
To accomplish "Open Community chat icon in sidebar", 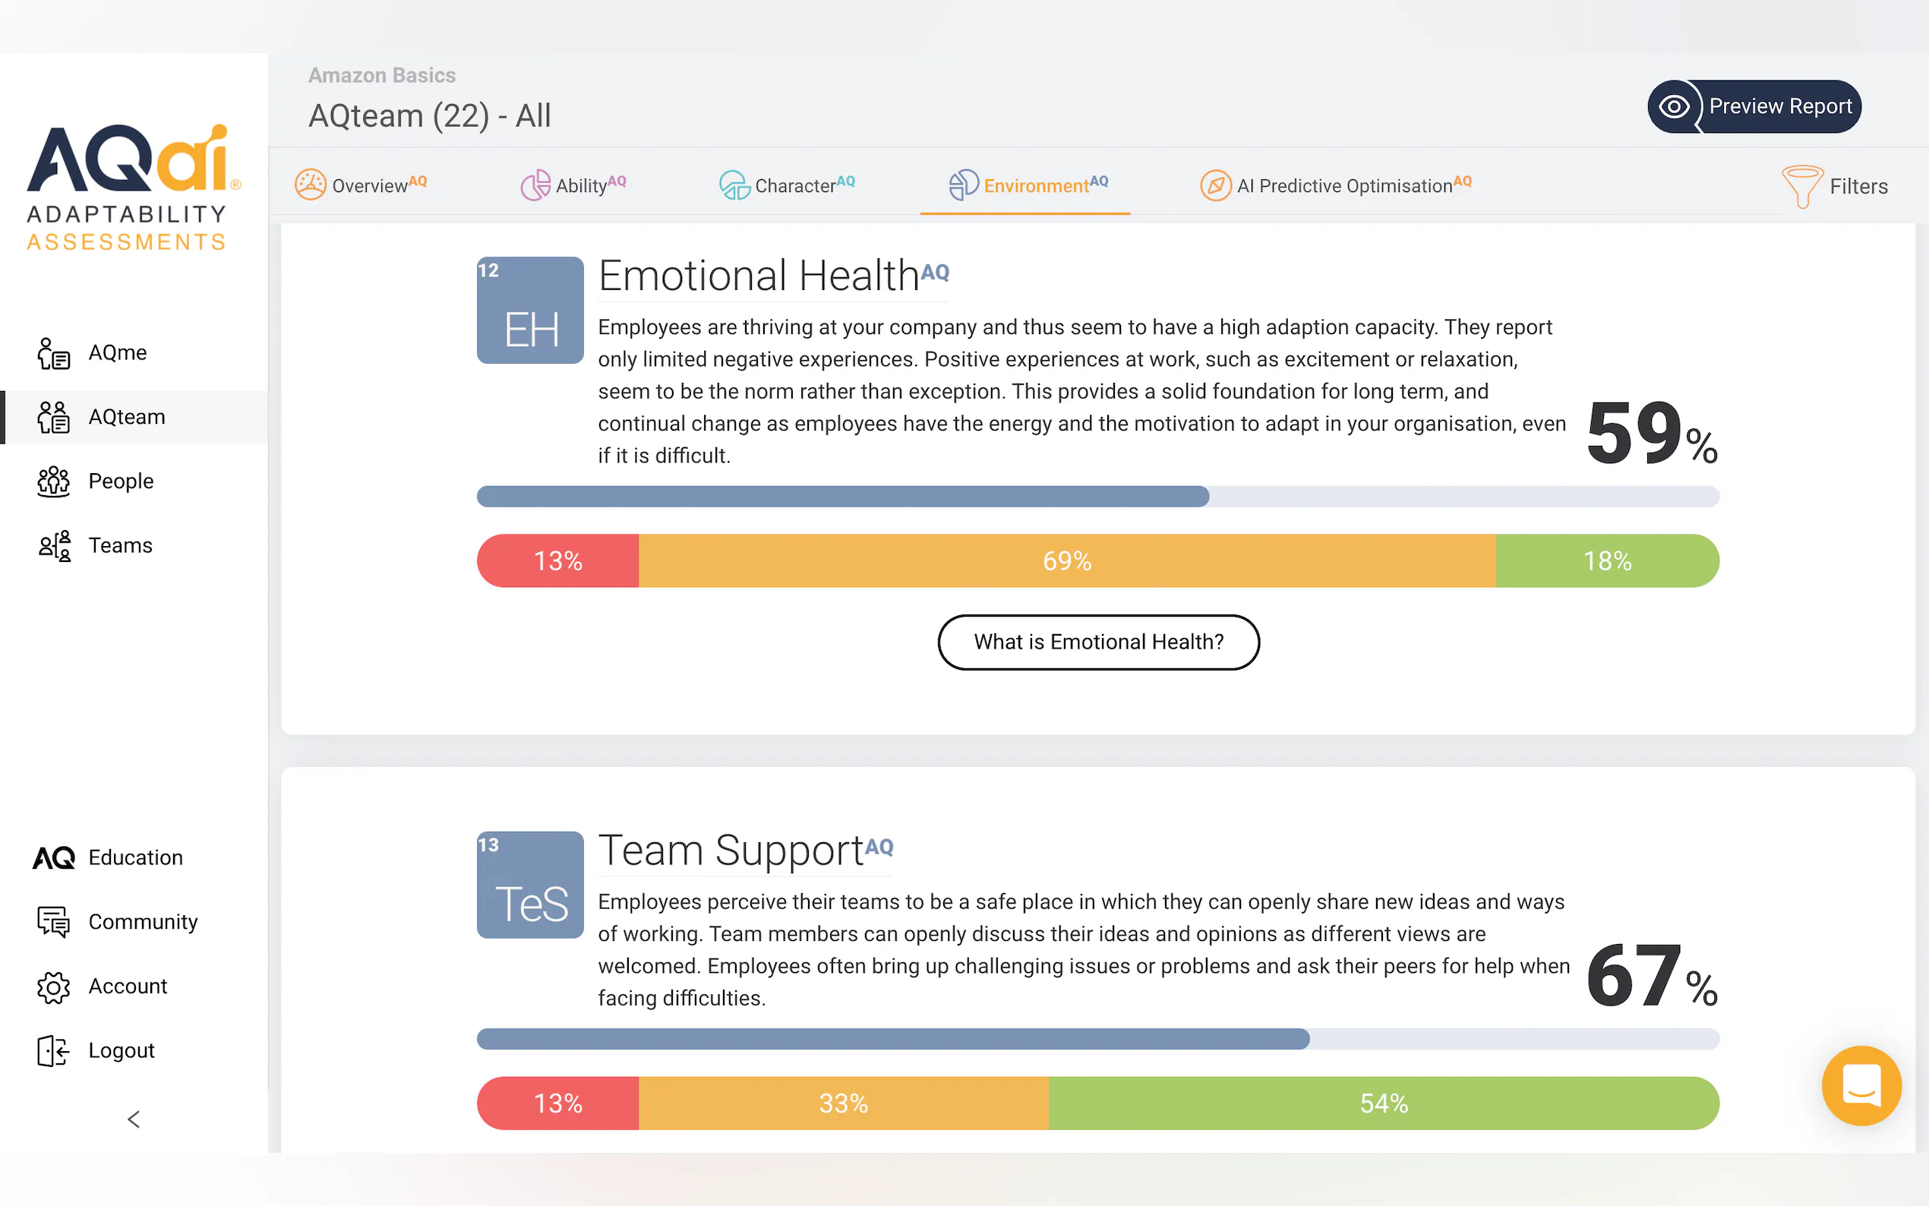I will (x=53, y=922).
